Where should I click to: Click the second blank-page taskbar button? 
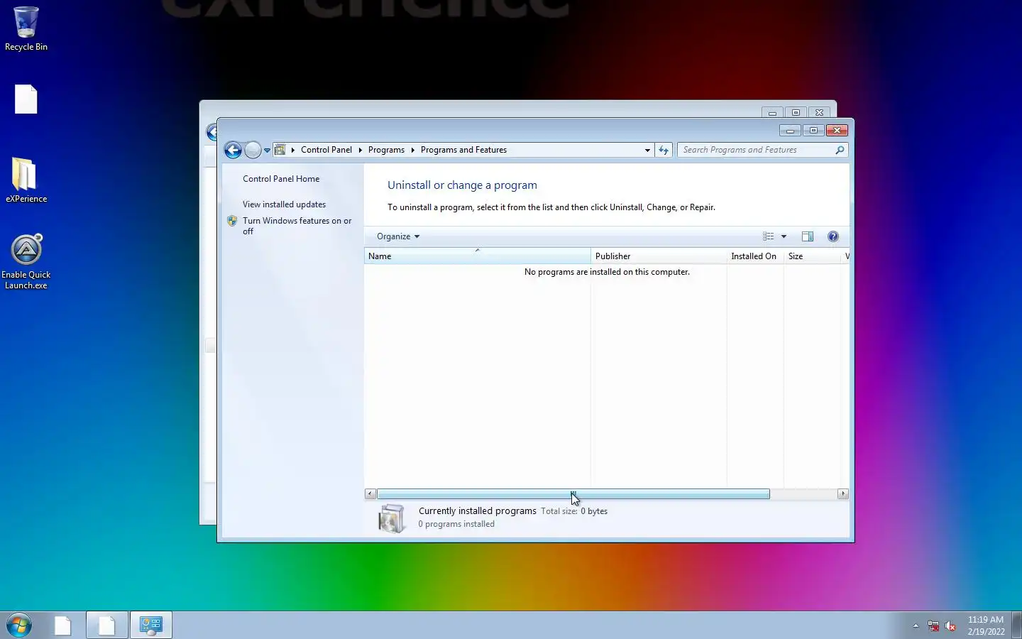[107, 626]
